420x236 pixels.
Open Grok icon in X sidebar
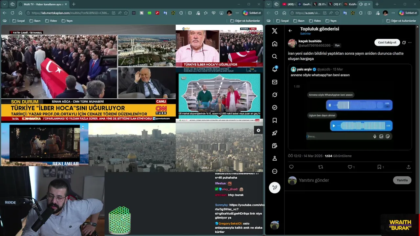[x=275, y=95]
